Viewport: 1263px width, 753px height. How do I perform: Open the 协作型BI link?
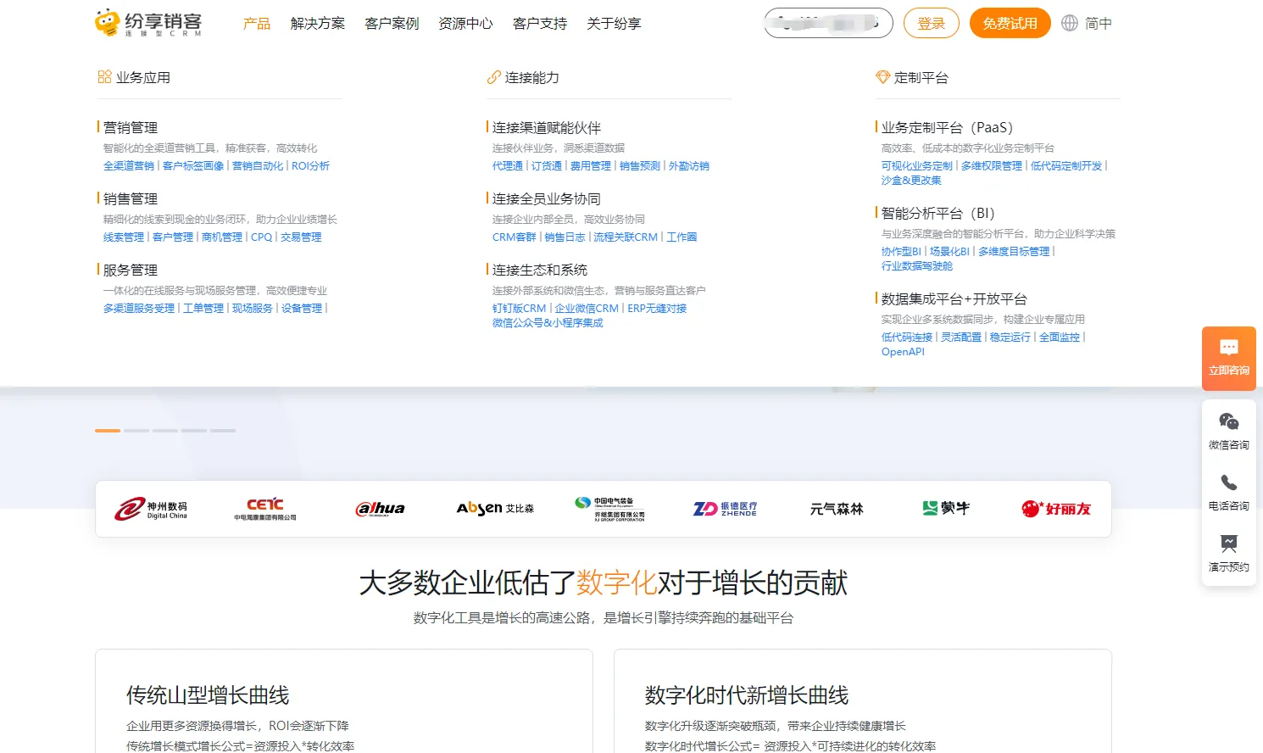coord(901,252)
